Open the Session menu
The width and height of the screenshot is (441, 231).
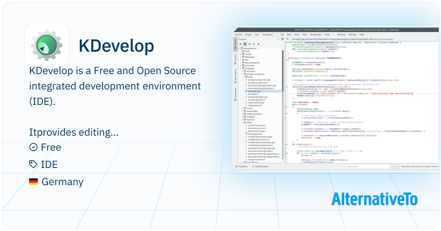[238, 34]
